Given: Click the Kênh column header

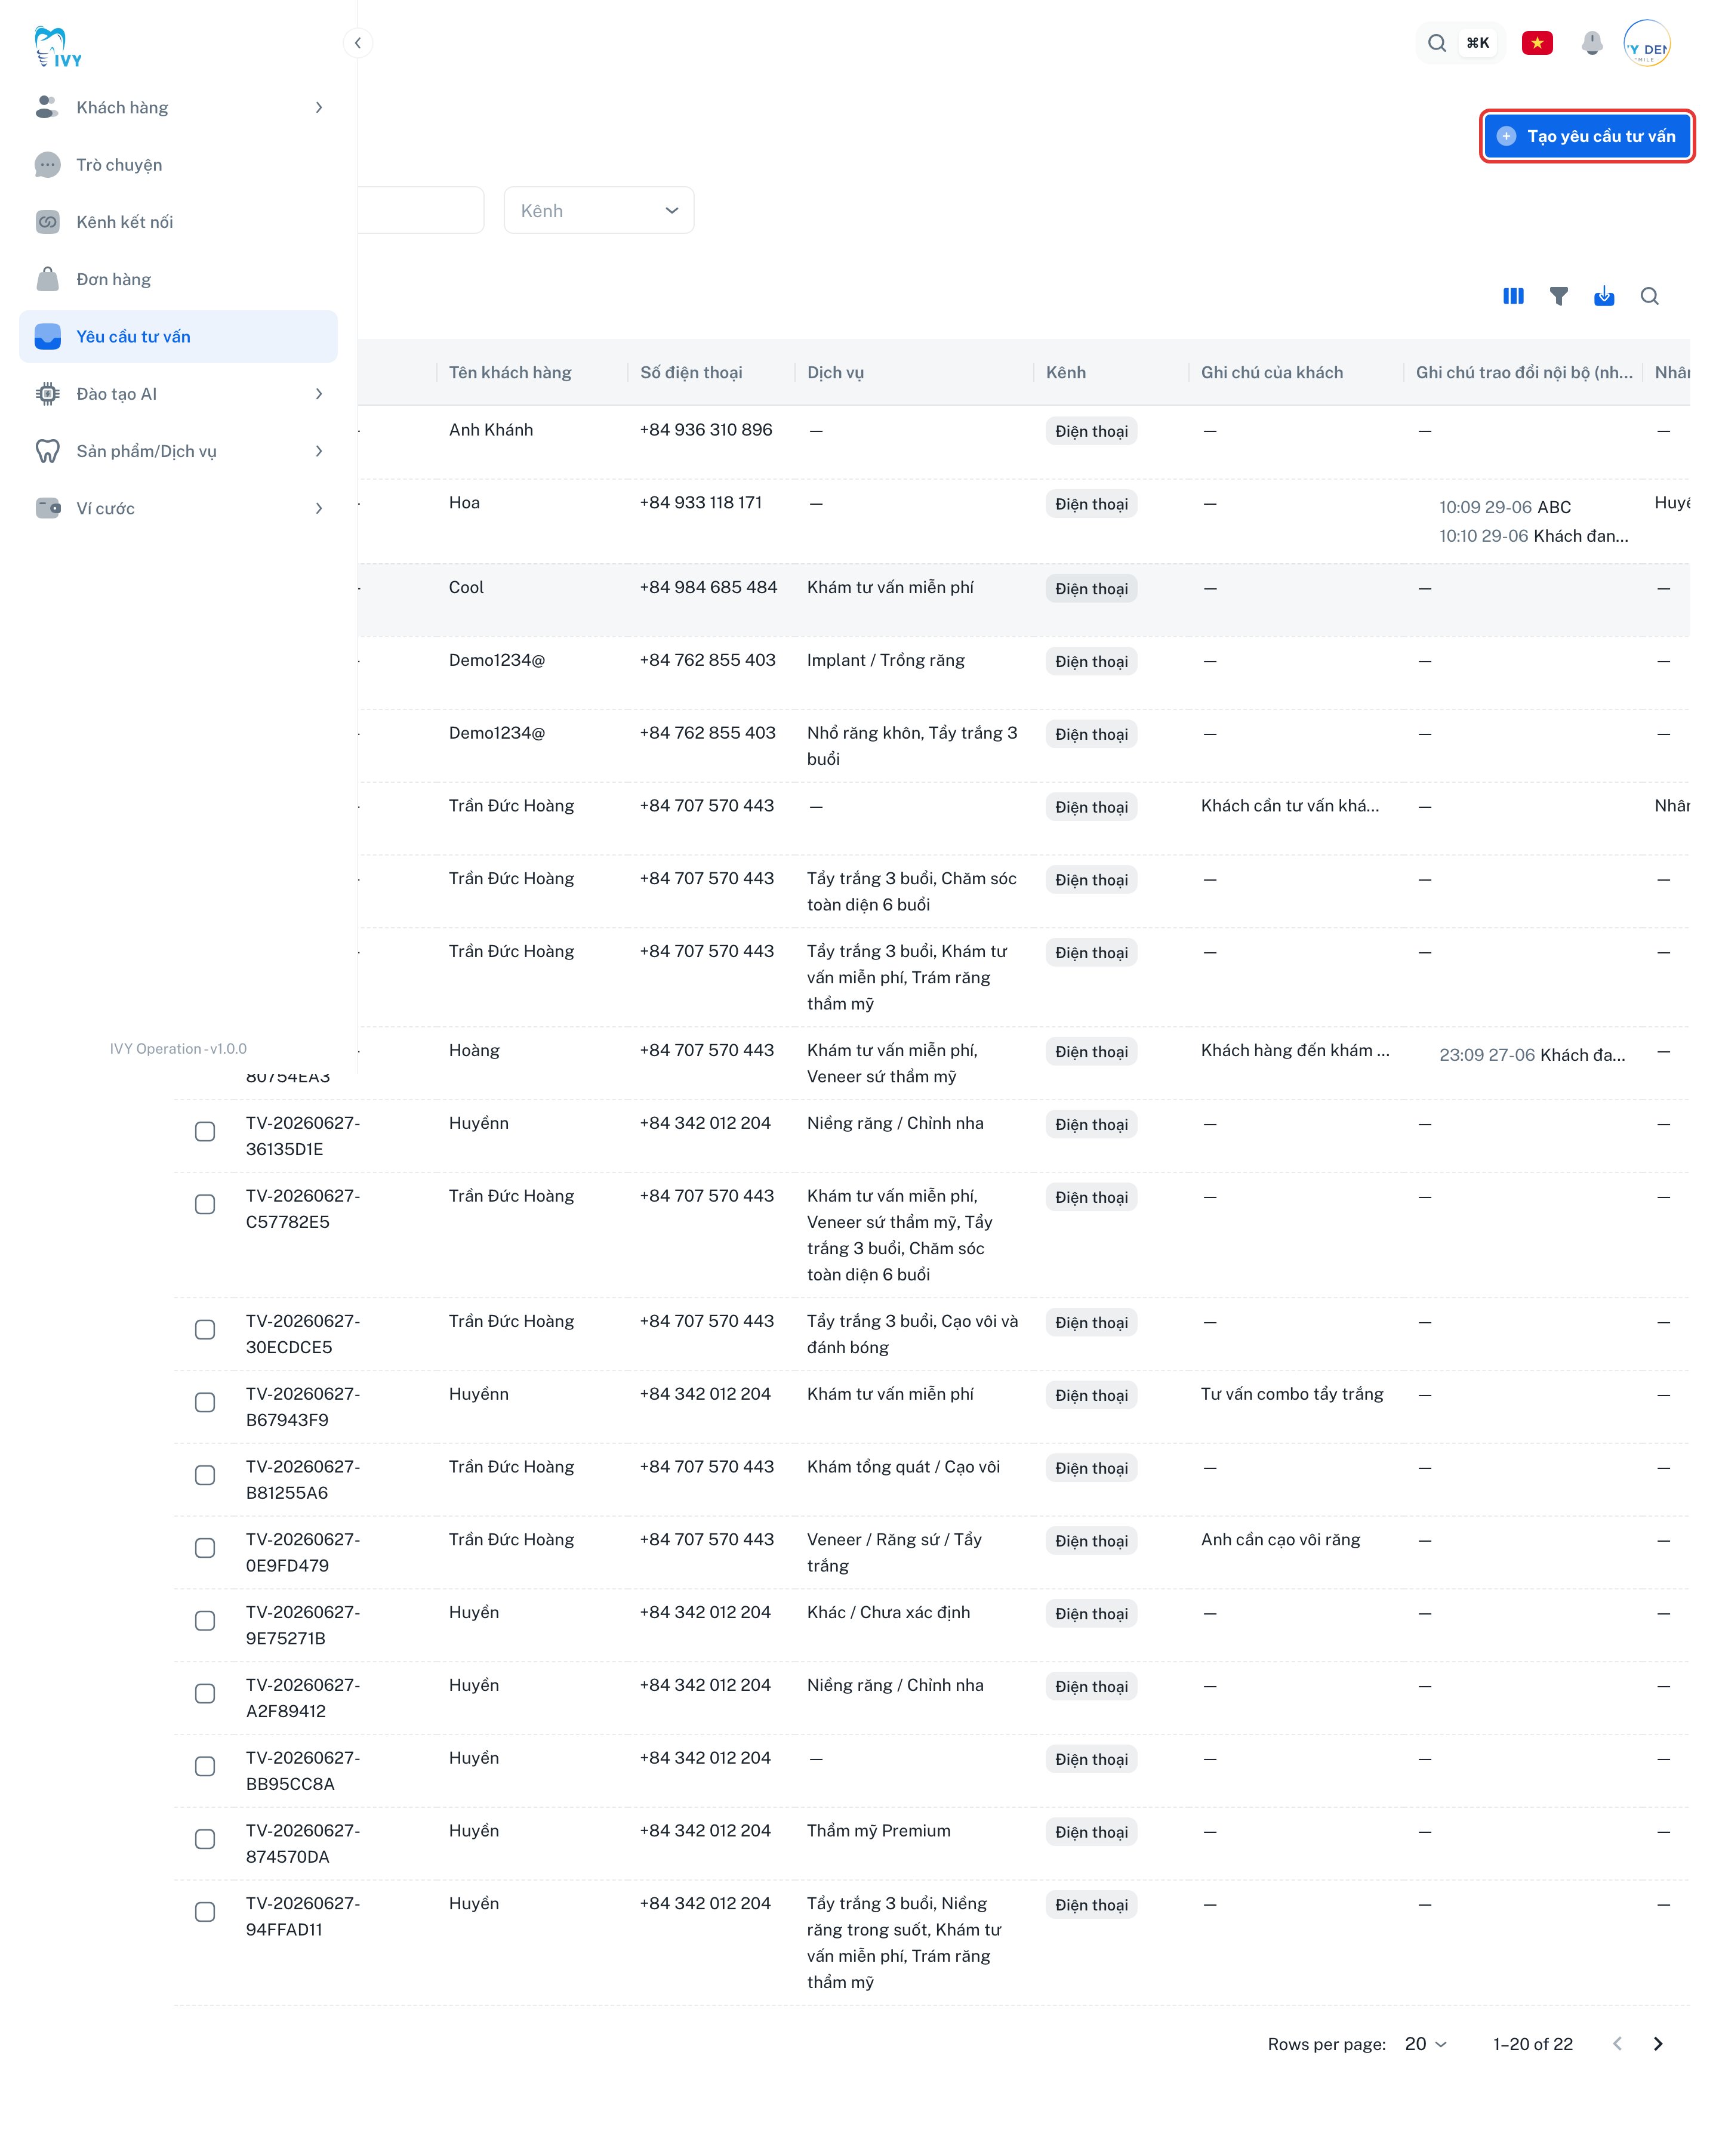Looking at the screenshot, I should click(1065, 372).
